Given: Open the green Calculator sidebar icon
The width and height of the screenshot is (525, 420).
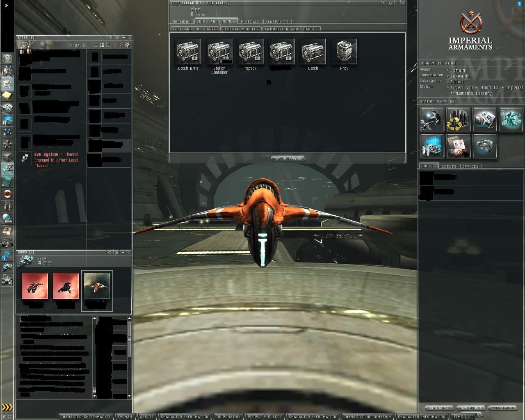Looking at the screenshot, I should [7, 182].
